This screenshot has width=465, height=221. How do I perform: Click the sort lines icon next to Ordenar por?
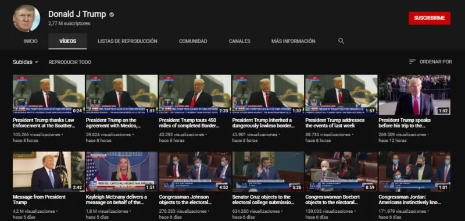(412, 62)
